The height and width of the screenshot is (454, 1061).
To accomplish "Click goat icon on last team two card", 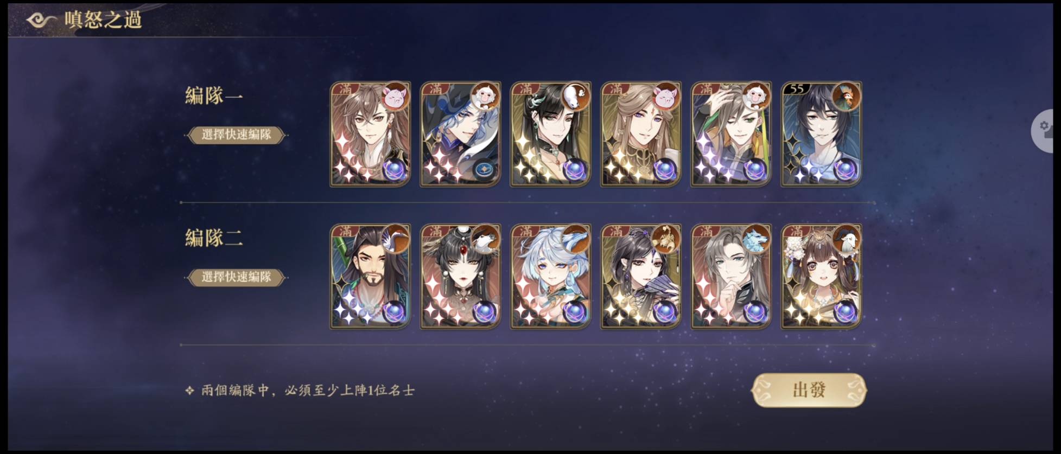I will [846, 239].
